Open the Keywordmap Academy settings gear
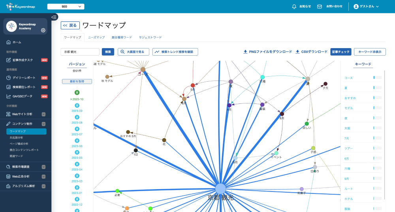The width and height of the screenshot is (395, 212). click(43, 30)
